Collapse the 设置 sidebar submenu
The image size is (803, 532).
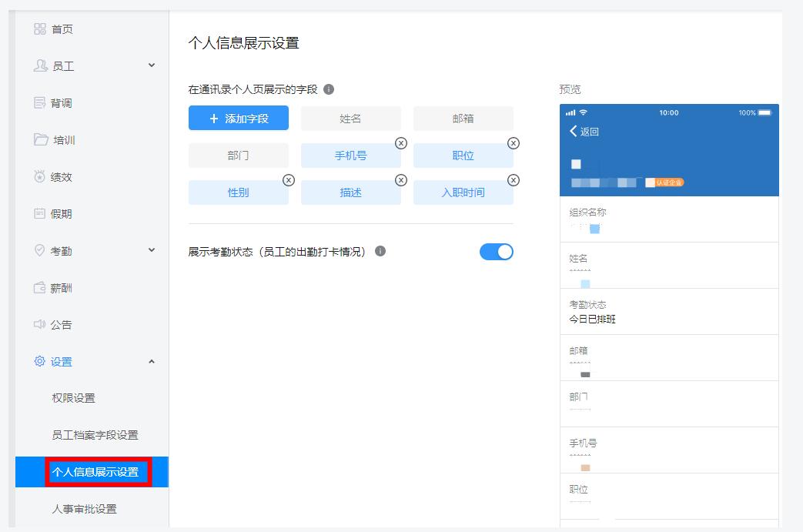pyautogui.click(x=151, y=362)
